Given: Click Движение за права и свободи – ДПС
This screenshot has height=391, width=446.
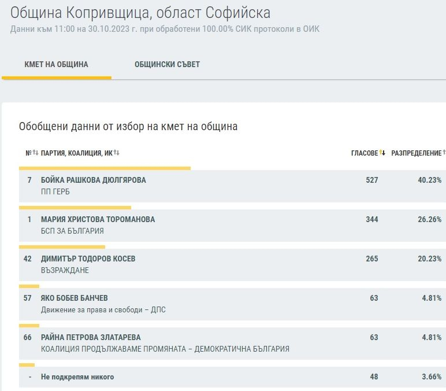Looking at the screenshot, I should [x=103, y=309].
